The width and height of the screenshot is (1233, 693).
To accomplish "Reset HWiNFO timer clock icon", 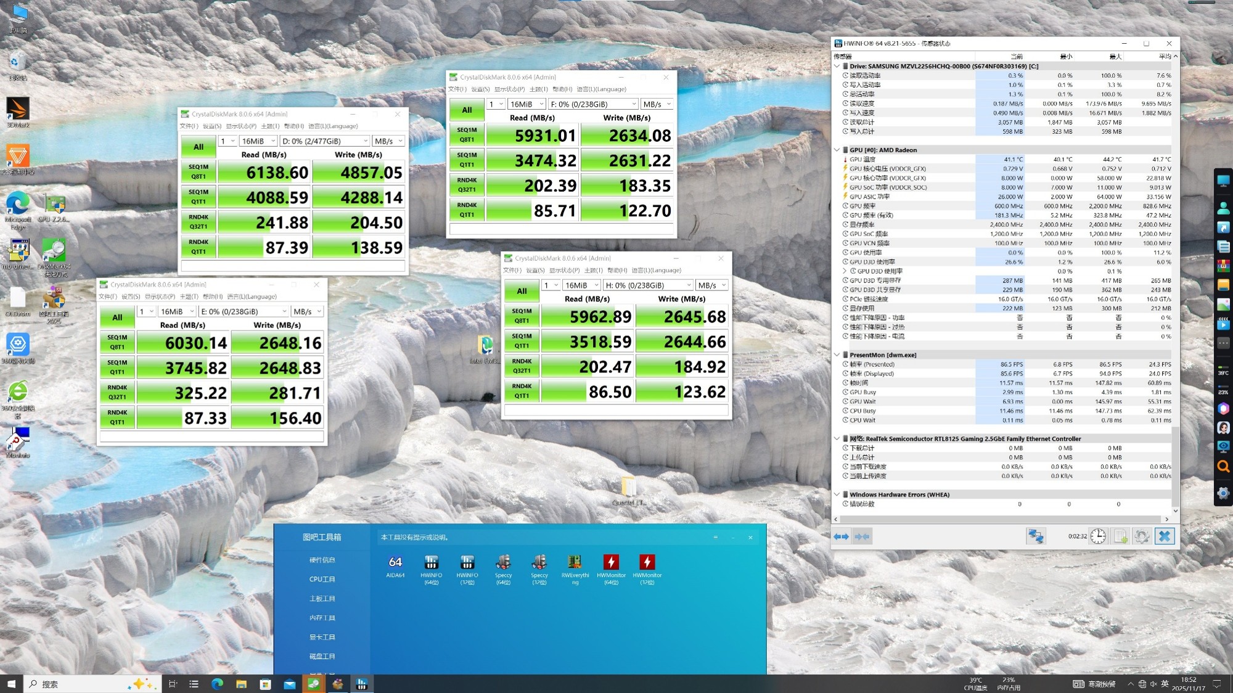I will pos(1098,536).
